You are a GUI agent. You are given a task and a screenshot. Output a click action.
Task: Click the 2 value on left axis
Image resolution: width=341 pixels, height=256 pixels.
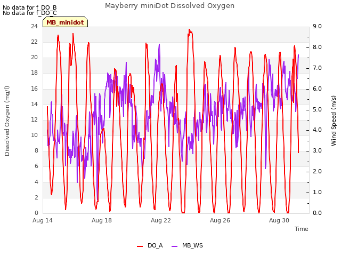point(36,197)
